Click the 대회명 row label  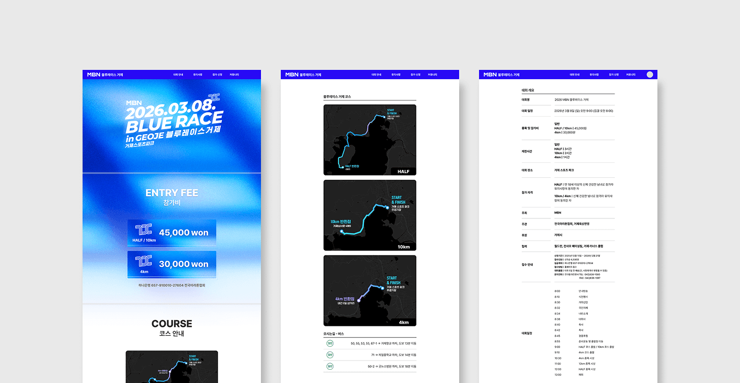click(526, 100)
